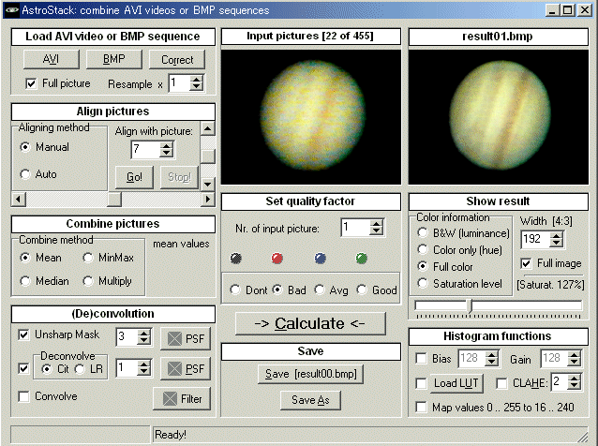Enable the Bias checkbox
This screenshot has height=446, width=598.
[x=421, y=359]
